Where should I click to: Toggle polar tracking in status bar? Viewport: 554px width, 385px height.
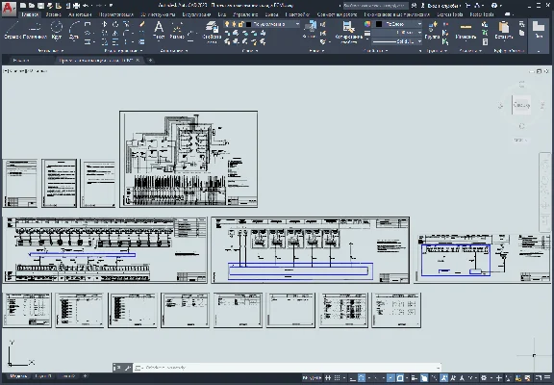point(362,378)
